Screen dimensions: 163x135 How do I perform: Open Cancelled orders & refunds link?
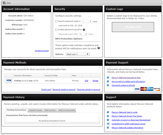(123, 85)
